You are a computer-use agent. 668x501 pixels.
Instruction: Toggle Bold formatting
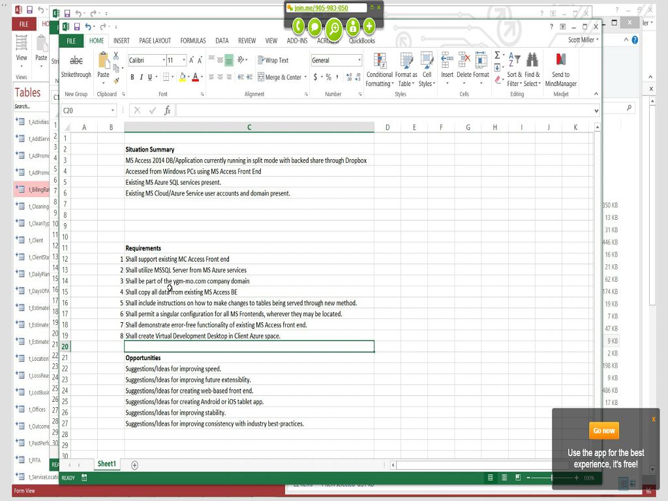[132, 77]
